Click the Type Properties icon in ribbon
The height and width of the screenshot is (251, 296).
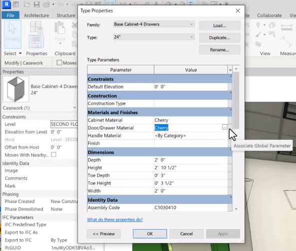(x=36, y=27)
